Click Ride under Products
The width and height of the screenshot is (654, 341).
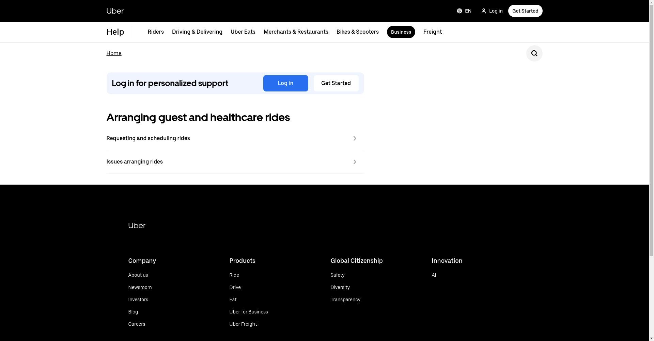click(x=234, y=275)
